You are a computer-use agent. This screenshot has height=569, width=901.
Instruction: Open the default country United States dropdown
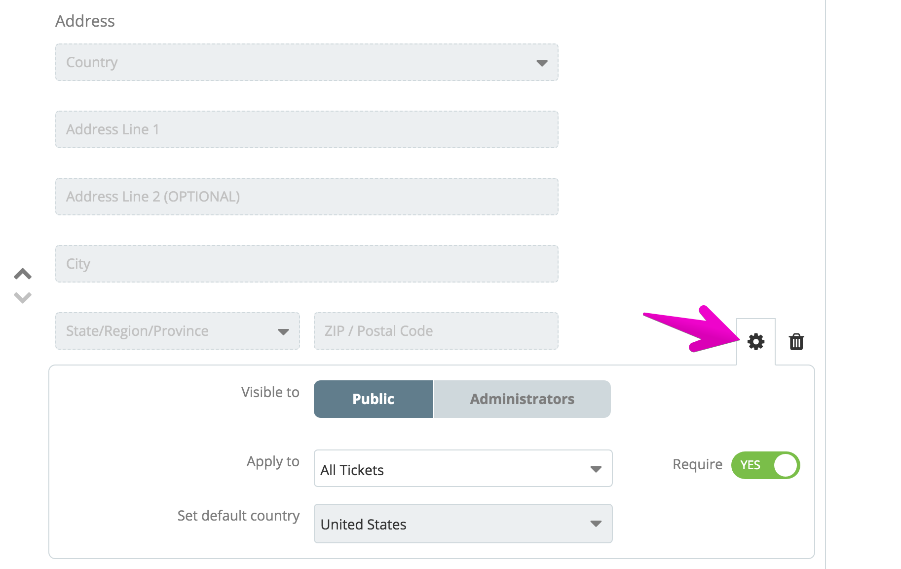pos(463,524)
